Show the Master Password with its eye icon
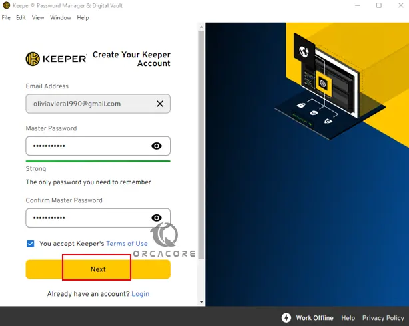Viewport: 409px width, 326px height. [157, 146]
